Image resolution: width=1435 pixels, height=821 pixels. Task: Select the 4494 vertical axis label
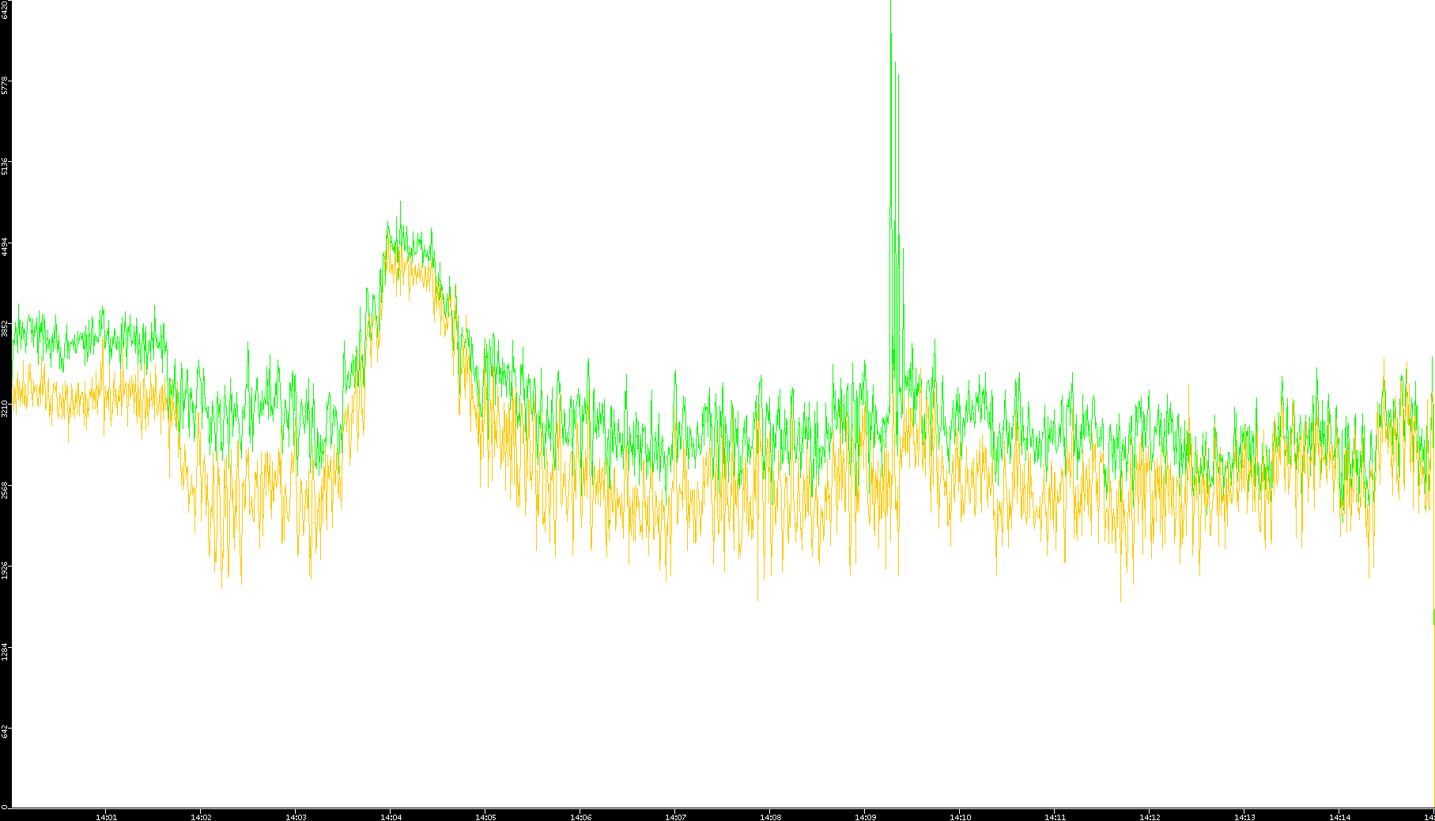5,247
